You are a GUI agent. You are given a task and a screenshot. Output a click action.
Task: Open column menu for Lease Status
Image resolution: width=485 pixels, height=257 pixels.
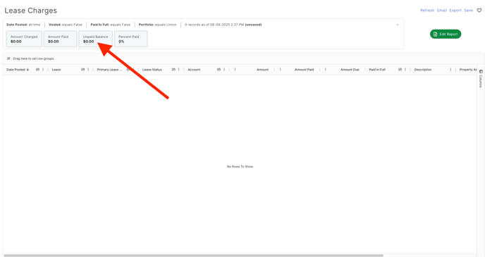179,70
